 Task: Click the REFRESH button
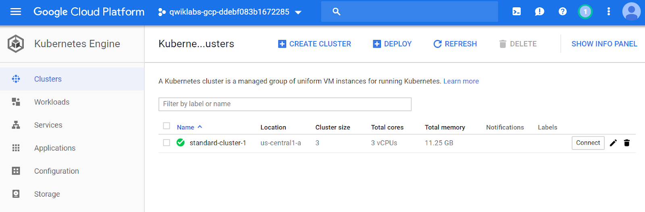coord(455,44)
